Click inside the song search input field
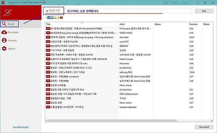The width and height of the screenshot is (217, 133). pos(119,11)
